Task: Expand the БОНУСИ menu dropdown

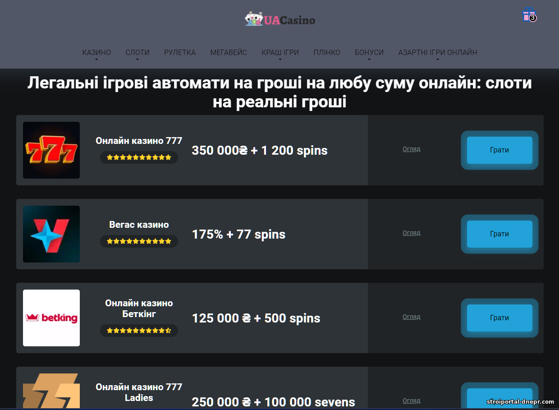Action: pos(369,53)
